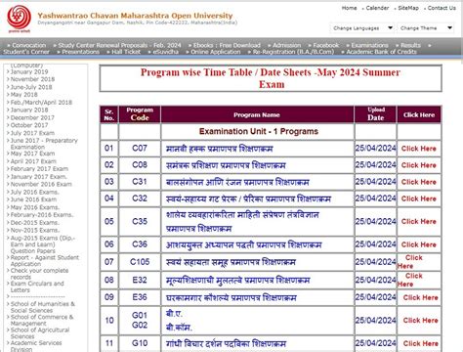Image resolution: width=463 pixels, height=352 pixels.
Task: Open the Change Languages dropdown
Action: [x=362, y=28]
